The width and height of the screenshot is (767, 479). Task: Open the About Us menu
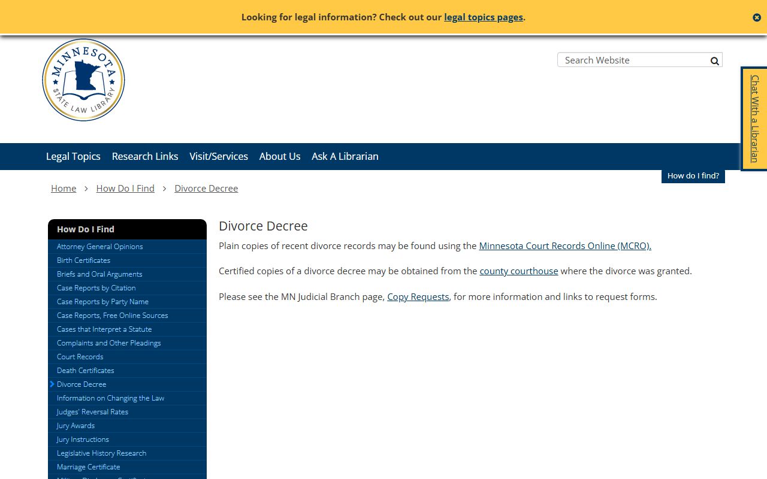(x=280, y=156)
